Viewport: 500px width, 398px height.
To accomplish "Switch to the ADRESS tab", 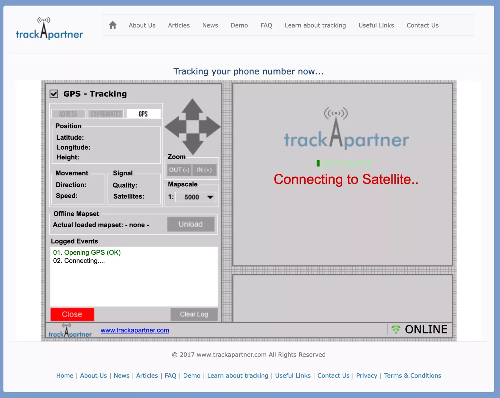I will coord(68,114).
